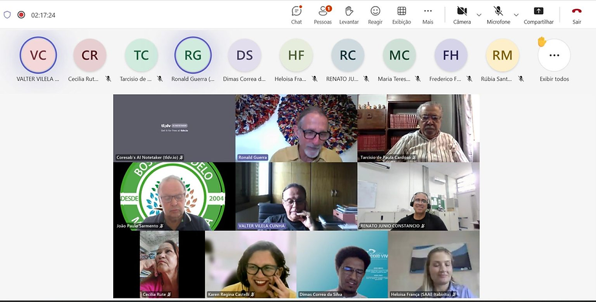Screen dimensions: 596x302
Task: Toggle the Câmera on or off
Action: click(462, 15)
